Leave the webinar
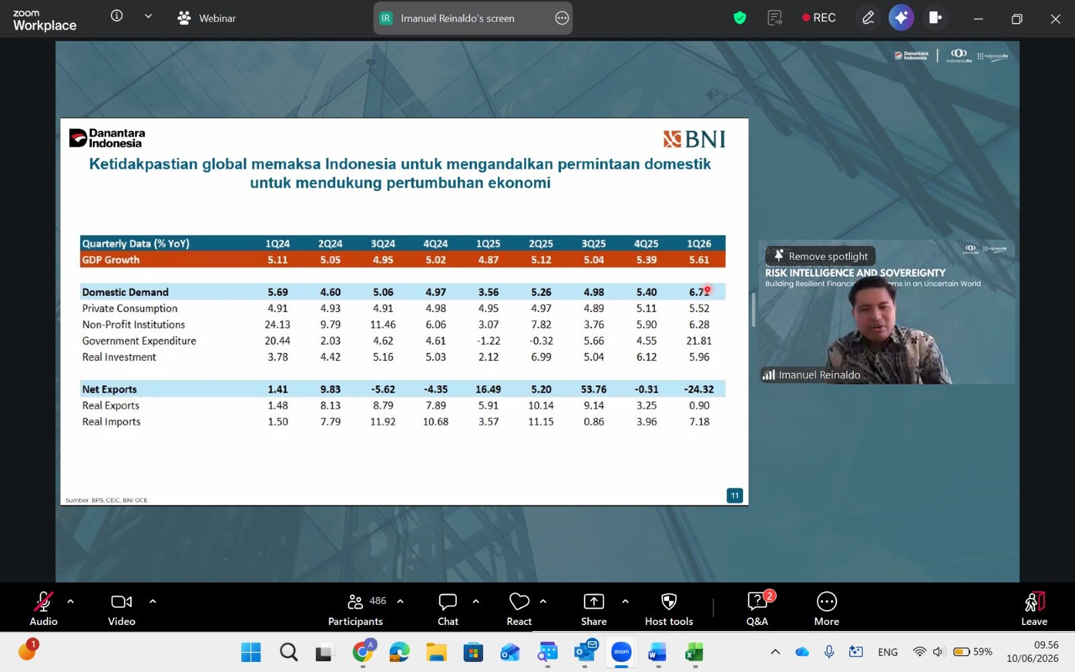Image resolution: width=1075 pixels, height=672 pixels. 1034,609
